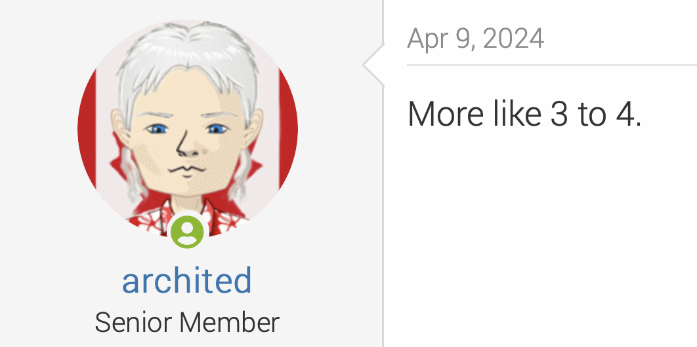
Task: Open the archited username link
Action: click(x=187, y=280)
